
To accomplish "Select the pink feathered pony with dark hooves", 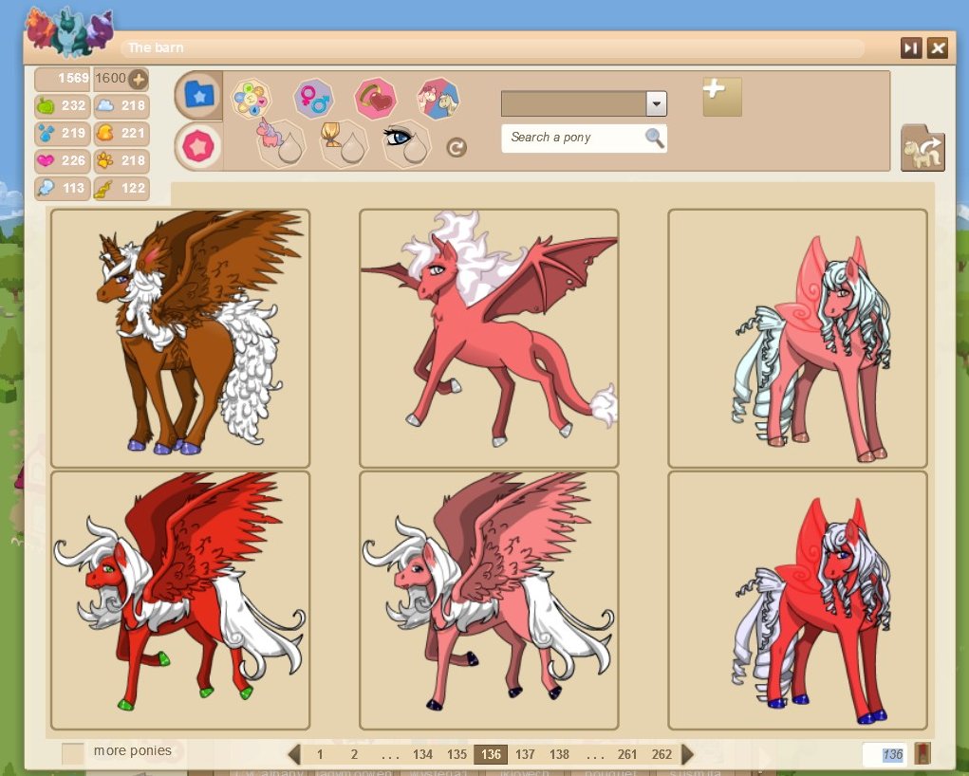I will (489, 600).
